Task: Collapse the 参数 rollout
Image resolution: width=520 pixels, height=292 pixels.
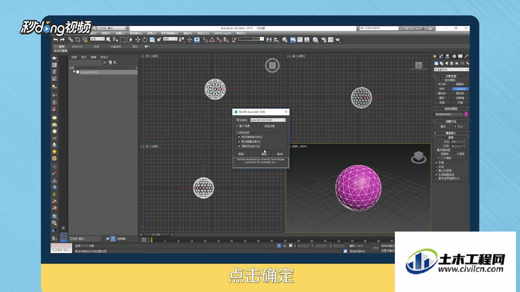Action: (x=451, y=137)
